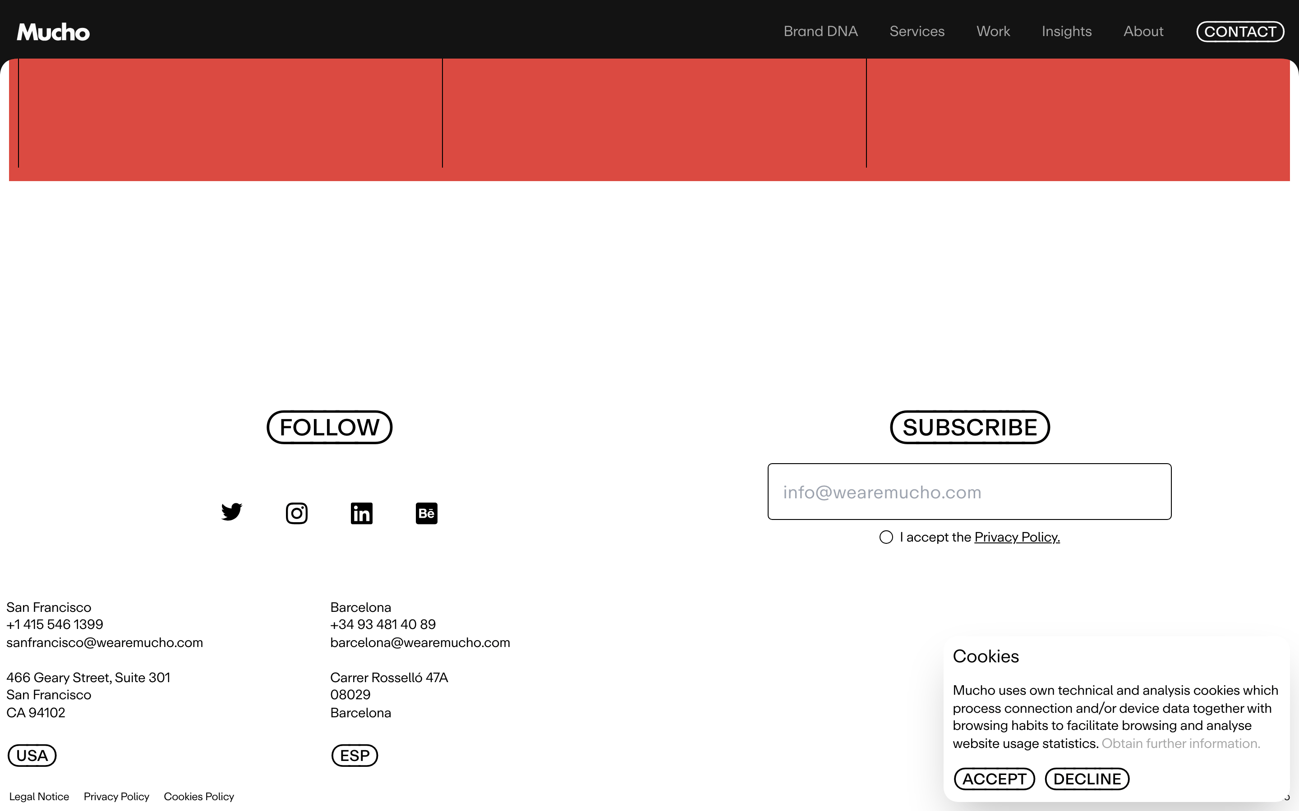Screen dimensions: 1299x811
Task: Click Obtain further information link
Action: (1181, 743)
